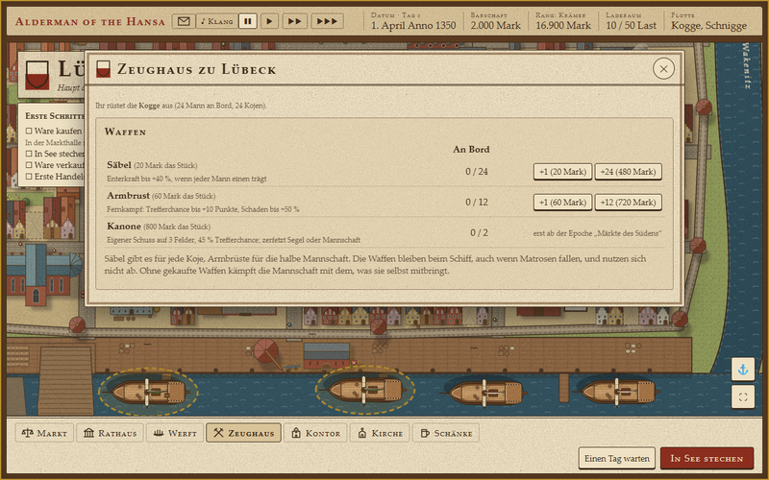
Task: Select the third ship in the harbor
Action: pos(485,393)
